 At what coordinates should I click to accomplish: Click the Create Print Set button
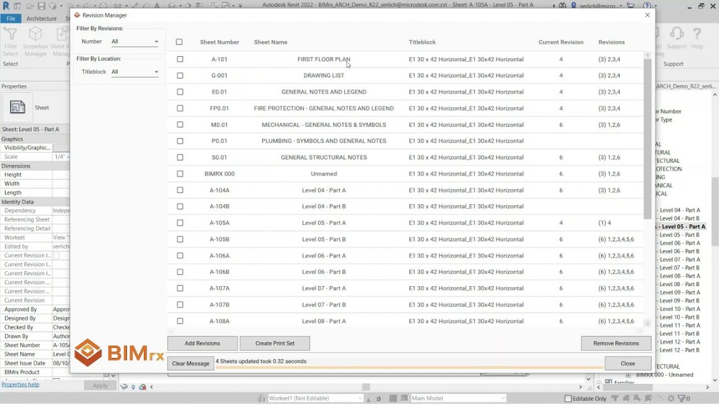[x=274, y=343]
